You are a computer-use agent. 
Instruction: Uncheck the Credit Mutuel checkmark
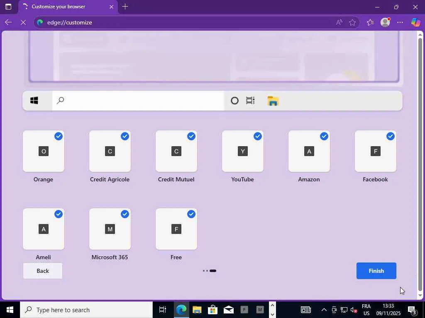[191, 136]
